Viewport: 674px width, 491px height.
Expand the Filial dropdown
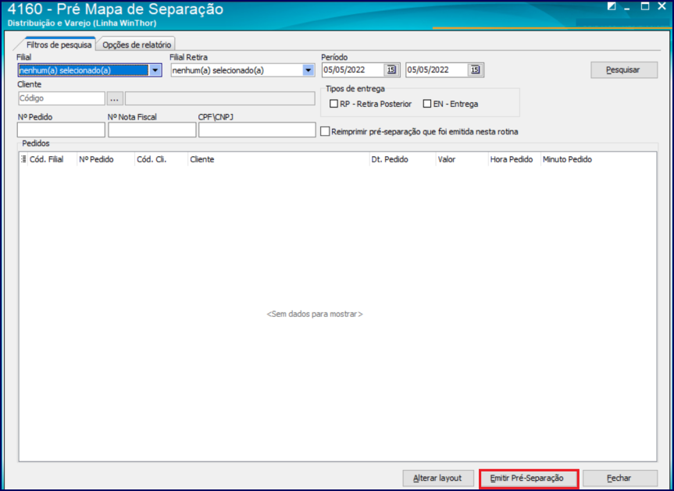click(155, 70)
